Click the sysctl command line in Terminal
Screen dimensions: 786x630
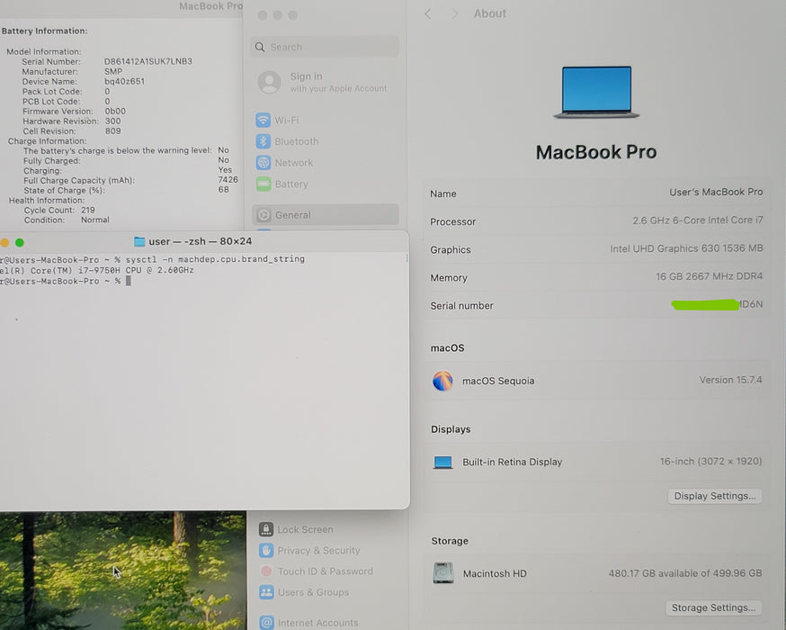click(152, 259)
